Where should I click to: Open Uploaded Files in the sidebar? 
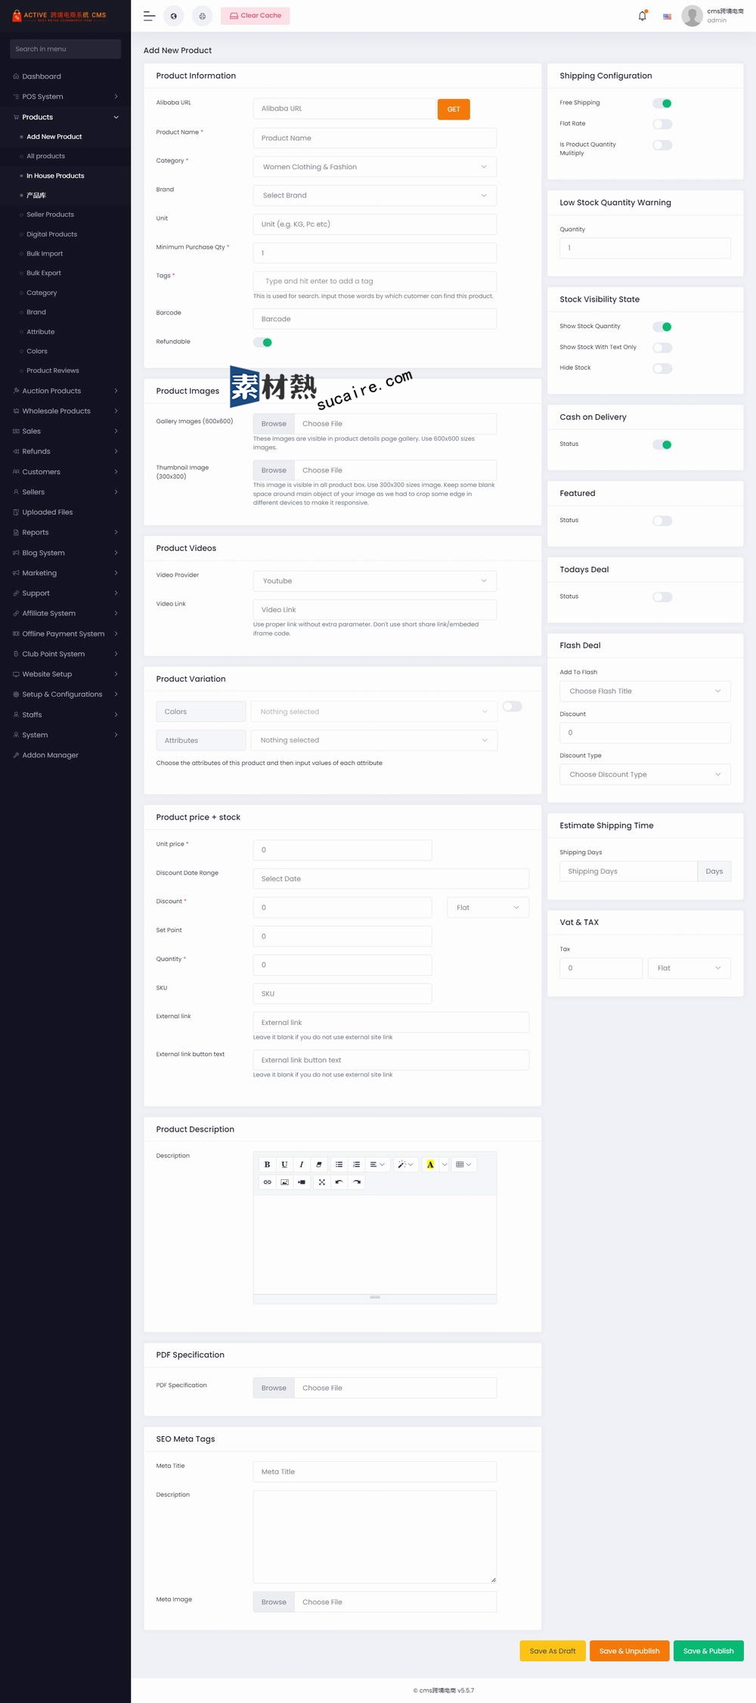(x=47, y=512)
